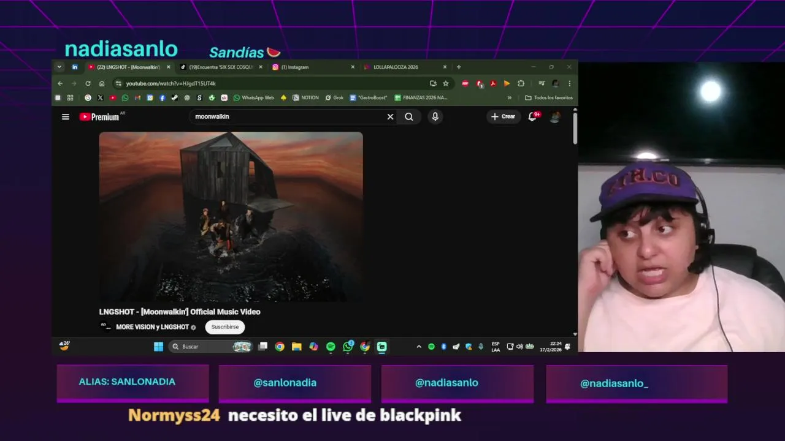This screenshot has width=785, height=441.
Task: Switch to the Instagram tab
Action: (313, 67)
